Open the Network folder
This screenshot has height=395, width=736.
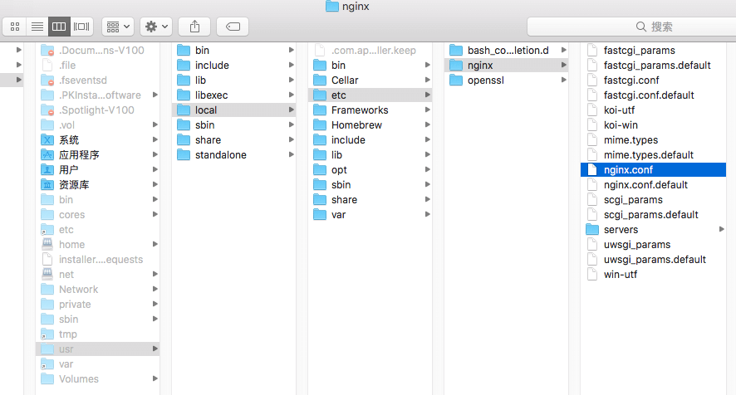point(98,290)
